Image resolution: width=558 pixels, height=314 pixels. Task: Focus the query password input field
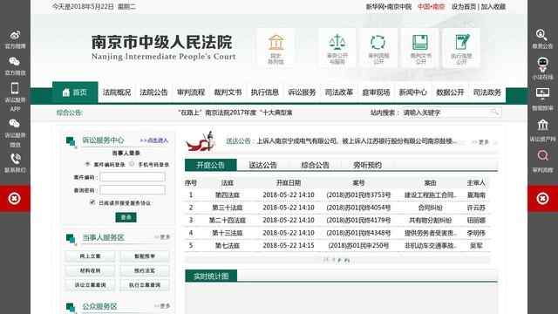tap(133, 190)
